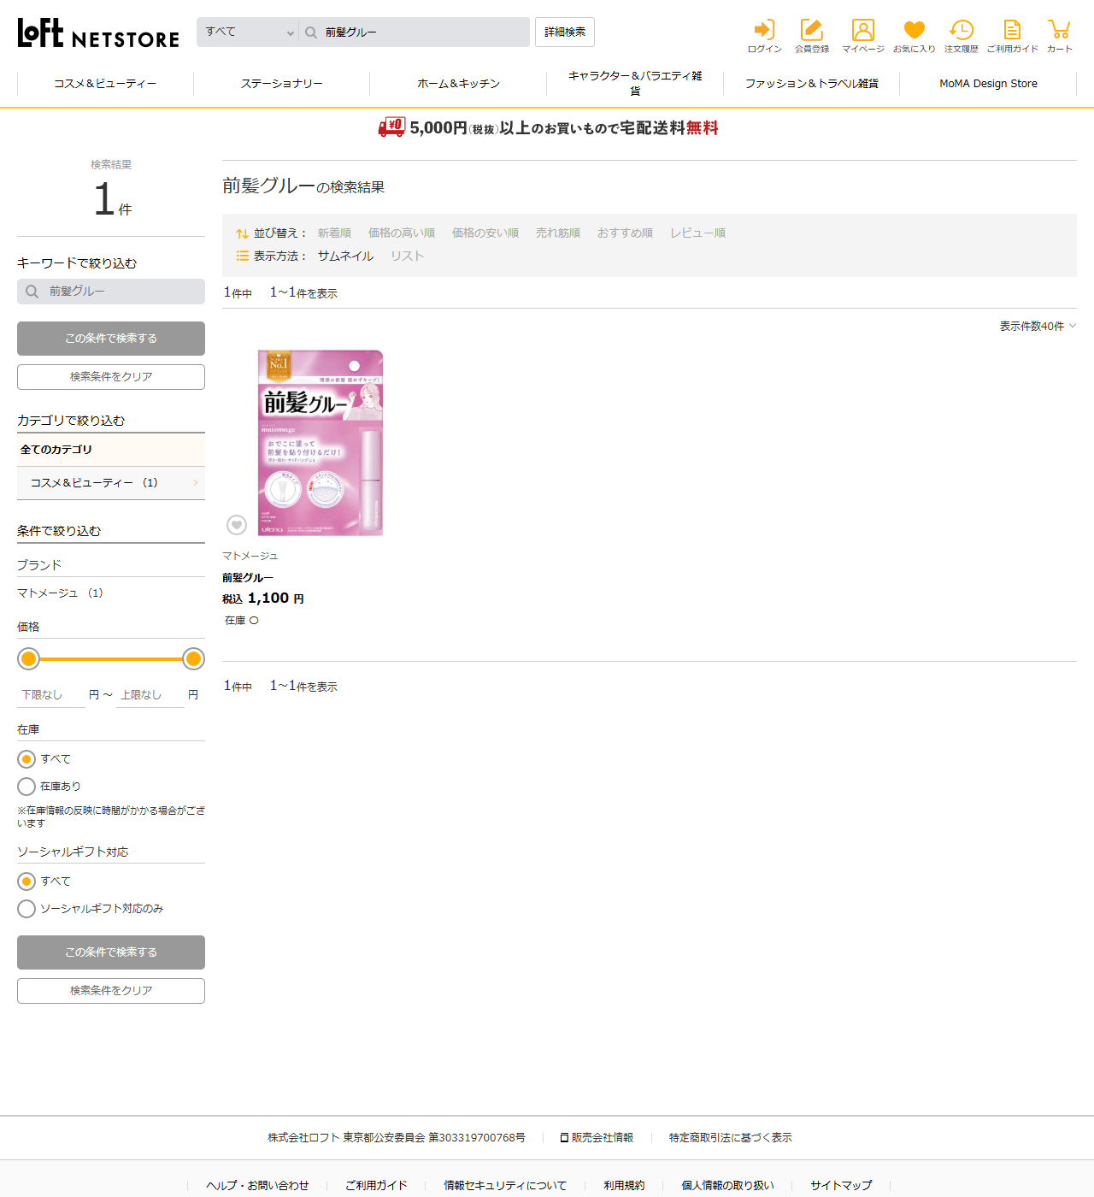Sort by 売れ筋順
The width and height of the screenshot is (1094, 1197).
[x=558, y=233]
